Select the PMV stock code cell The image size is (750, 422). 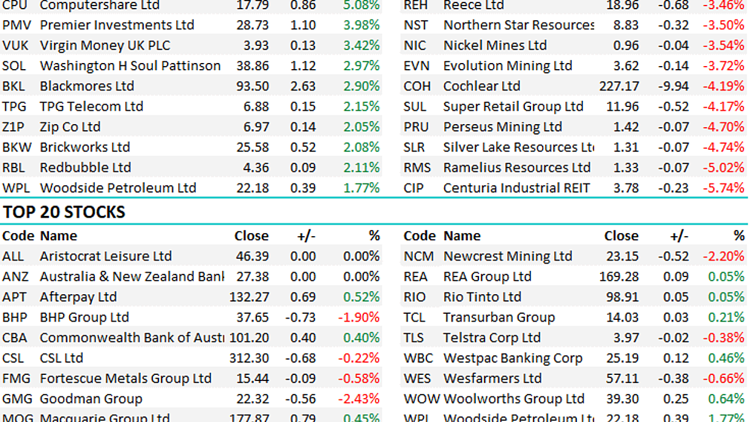pos(17,25)
